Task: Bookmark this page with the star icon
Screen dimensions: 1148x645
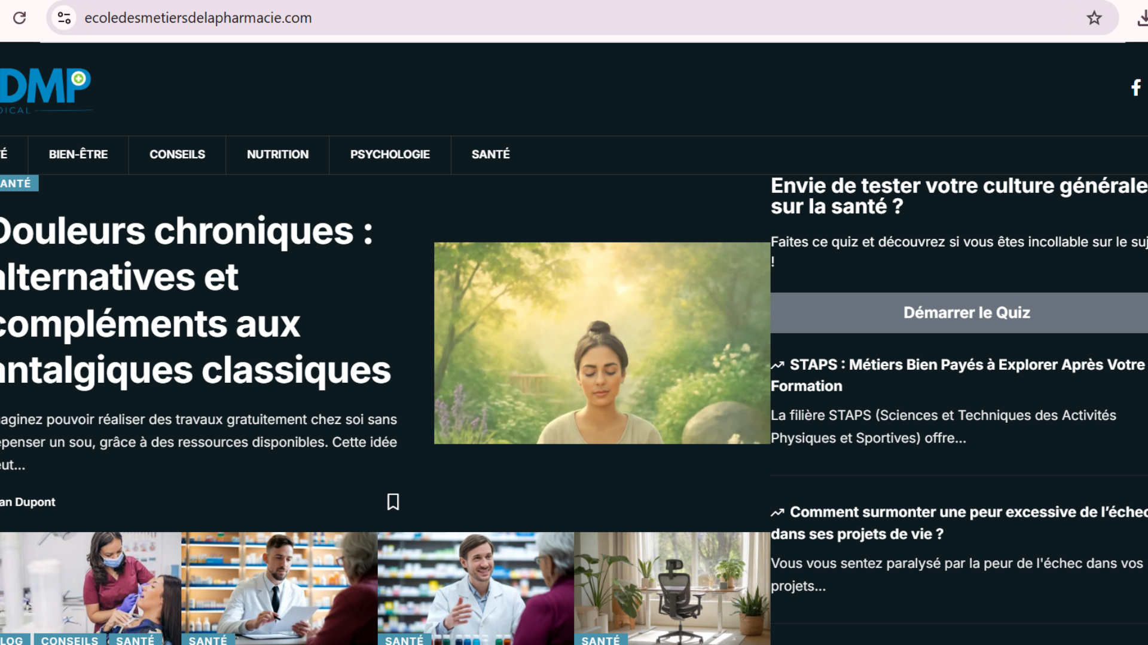Action: [x=1094, y=18]
